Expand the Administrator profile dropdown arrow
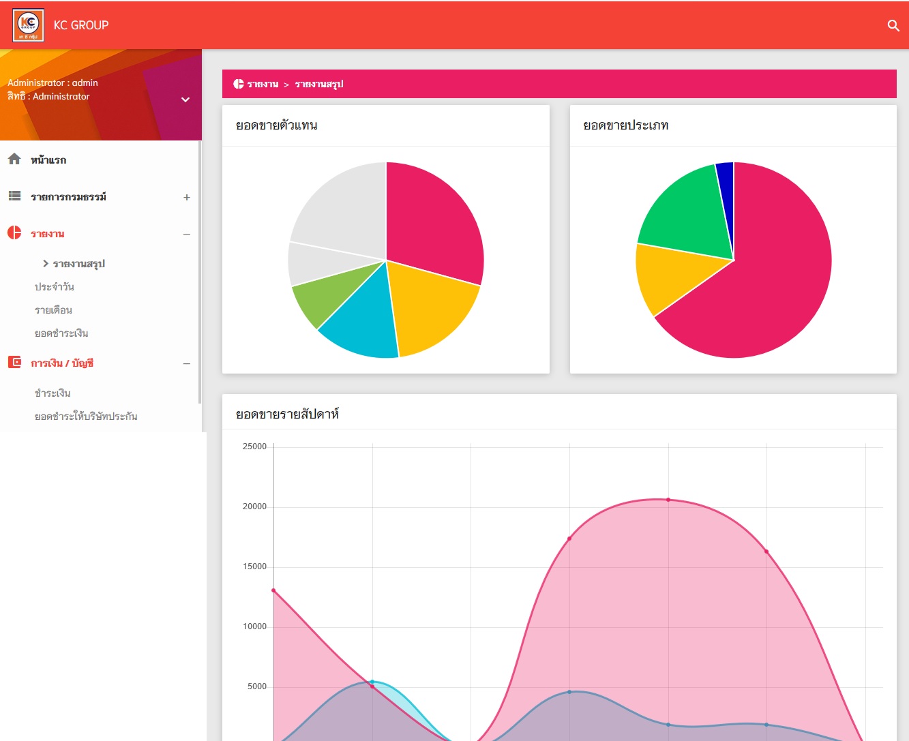Screen dimensions: 909x741 (x=185, y=100)
